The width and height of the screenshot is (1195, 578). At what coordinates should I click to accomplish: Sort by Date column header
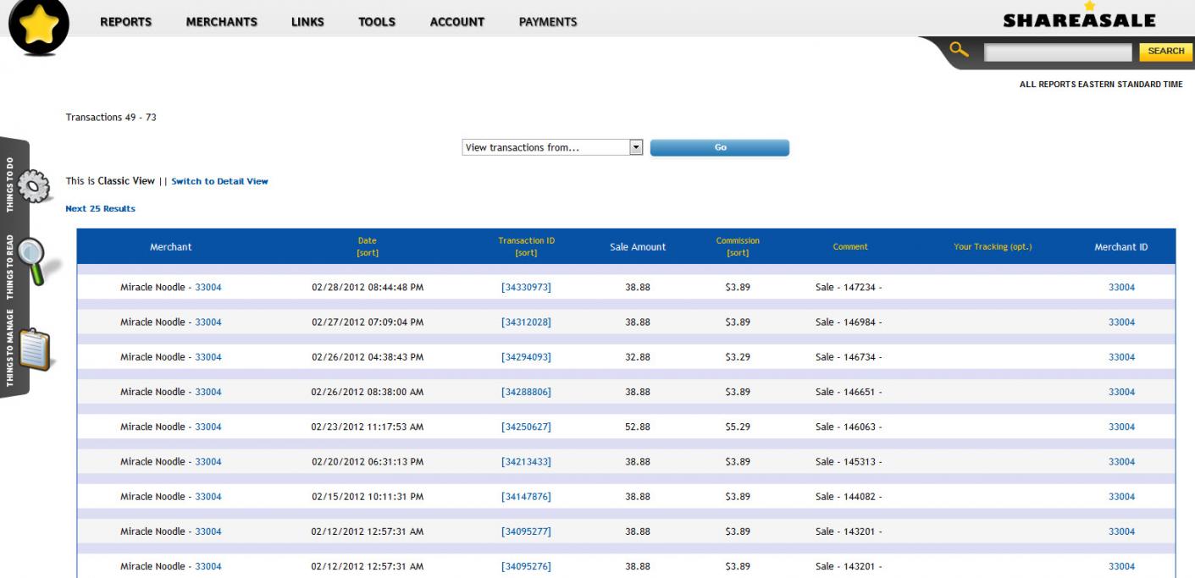click(x=368, y=246)
